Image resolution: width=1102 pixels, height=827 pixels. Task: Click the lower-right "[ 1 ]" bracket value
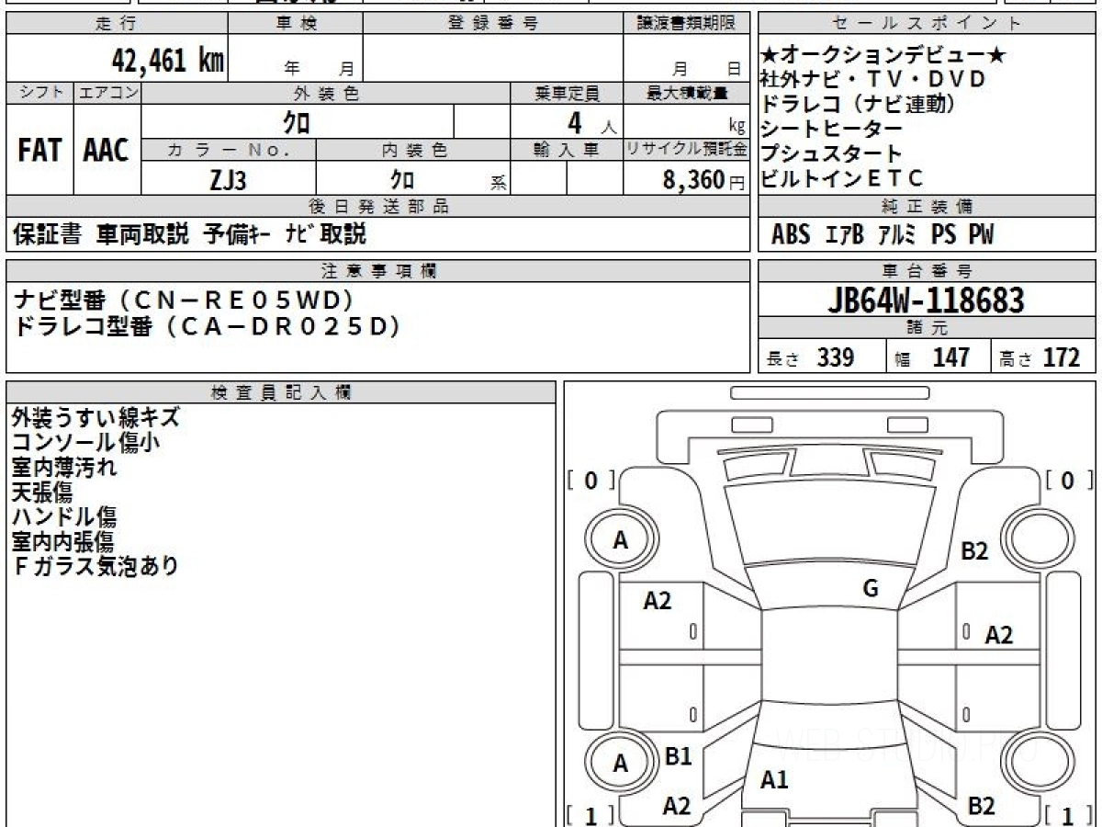click(x=1066, y=815)
